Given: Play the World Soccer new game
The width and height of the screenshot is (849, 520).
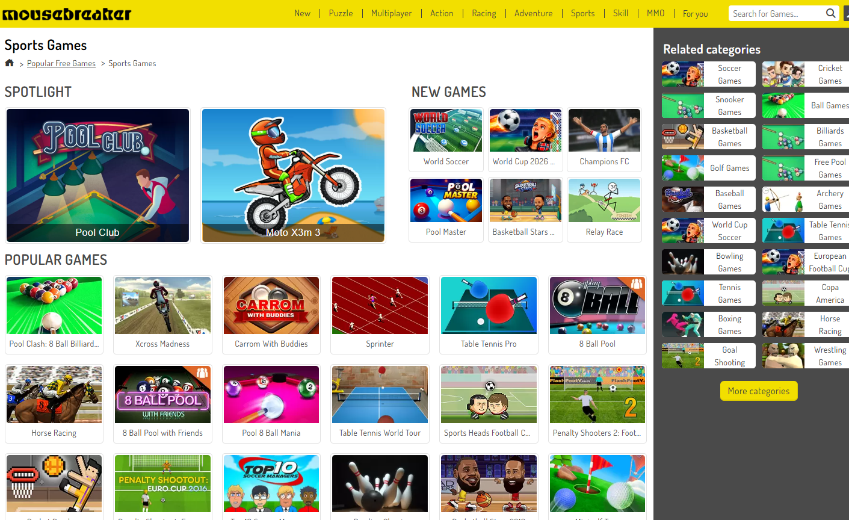Looking at the screenshot, I should point(446,140).
